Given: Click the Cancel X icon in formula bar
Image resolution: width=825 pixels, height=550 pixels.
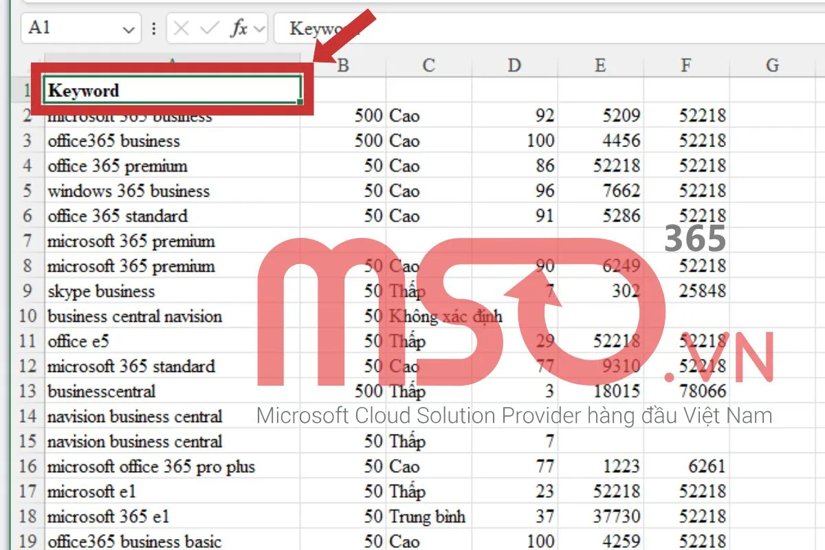Looking at the screenshot, I should coord(181,28).
